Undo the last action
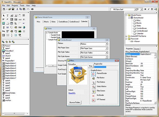 28,9
